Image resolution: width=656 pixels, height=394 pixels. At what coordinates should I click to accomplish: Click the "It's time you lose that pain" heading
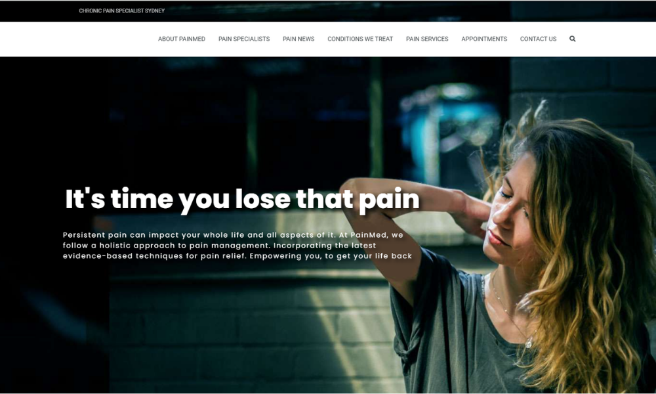(242, 200)
